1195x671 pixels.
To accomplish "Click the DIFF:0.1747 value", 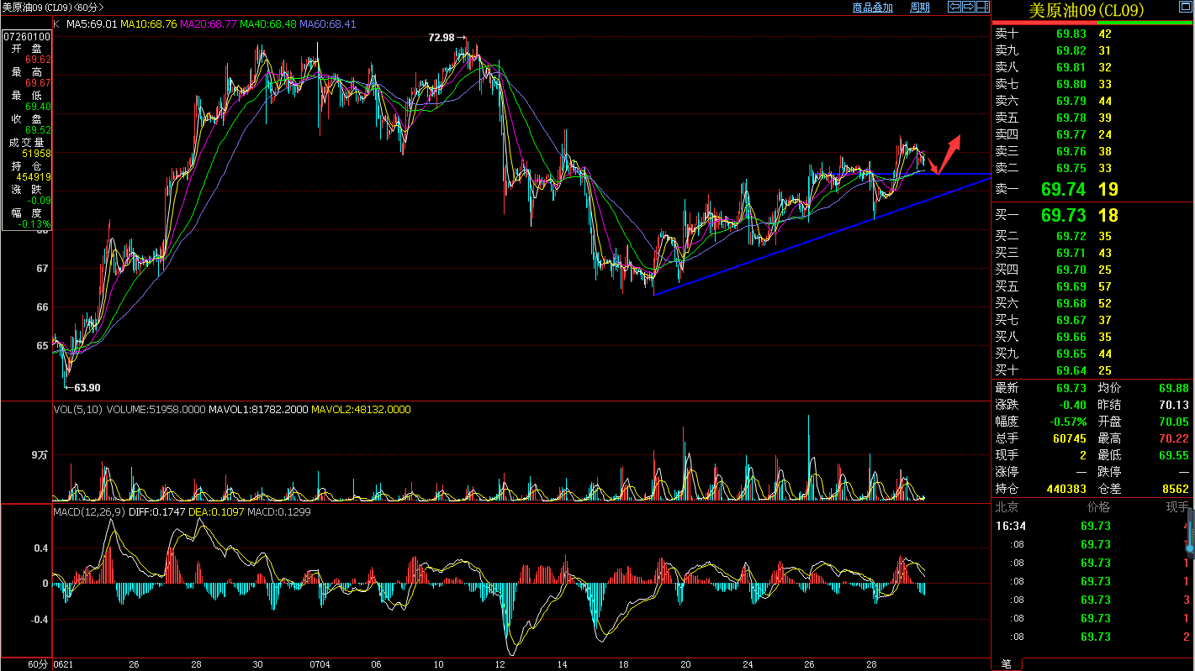I will 156,511.
